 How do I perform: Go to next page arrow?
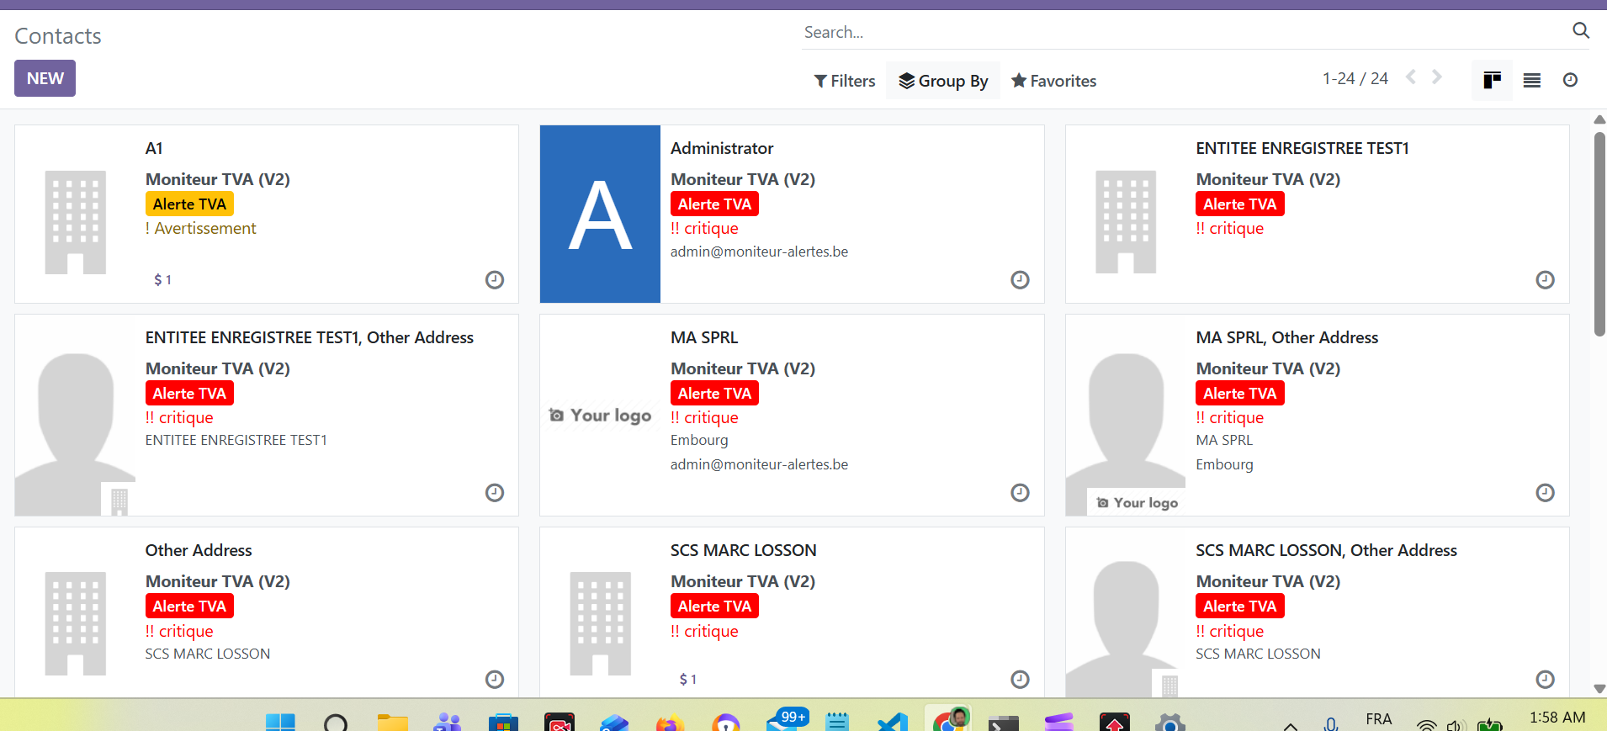pyautogui.click(x=1437, y=77)
